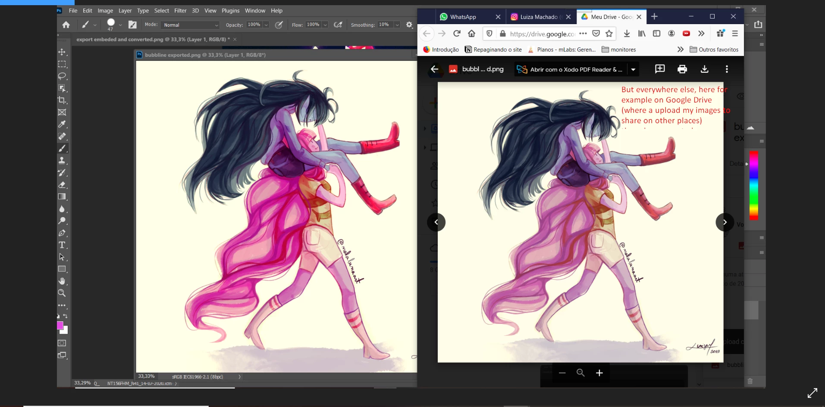Toggle Firefox bookmark star for this page
Screen dimensions: 825x407
click(609, 34)
